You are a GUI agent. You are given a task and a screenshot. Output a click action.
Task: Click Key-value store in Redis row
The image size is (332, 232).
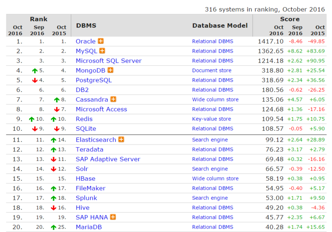[212, 119]
